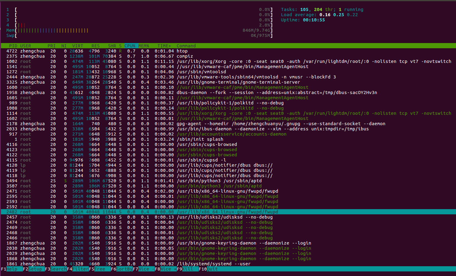Click F9 Kill in footer
Viewport: 456px width, 276px height.
tap(188, 269)
